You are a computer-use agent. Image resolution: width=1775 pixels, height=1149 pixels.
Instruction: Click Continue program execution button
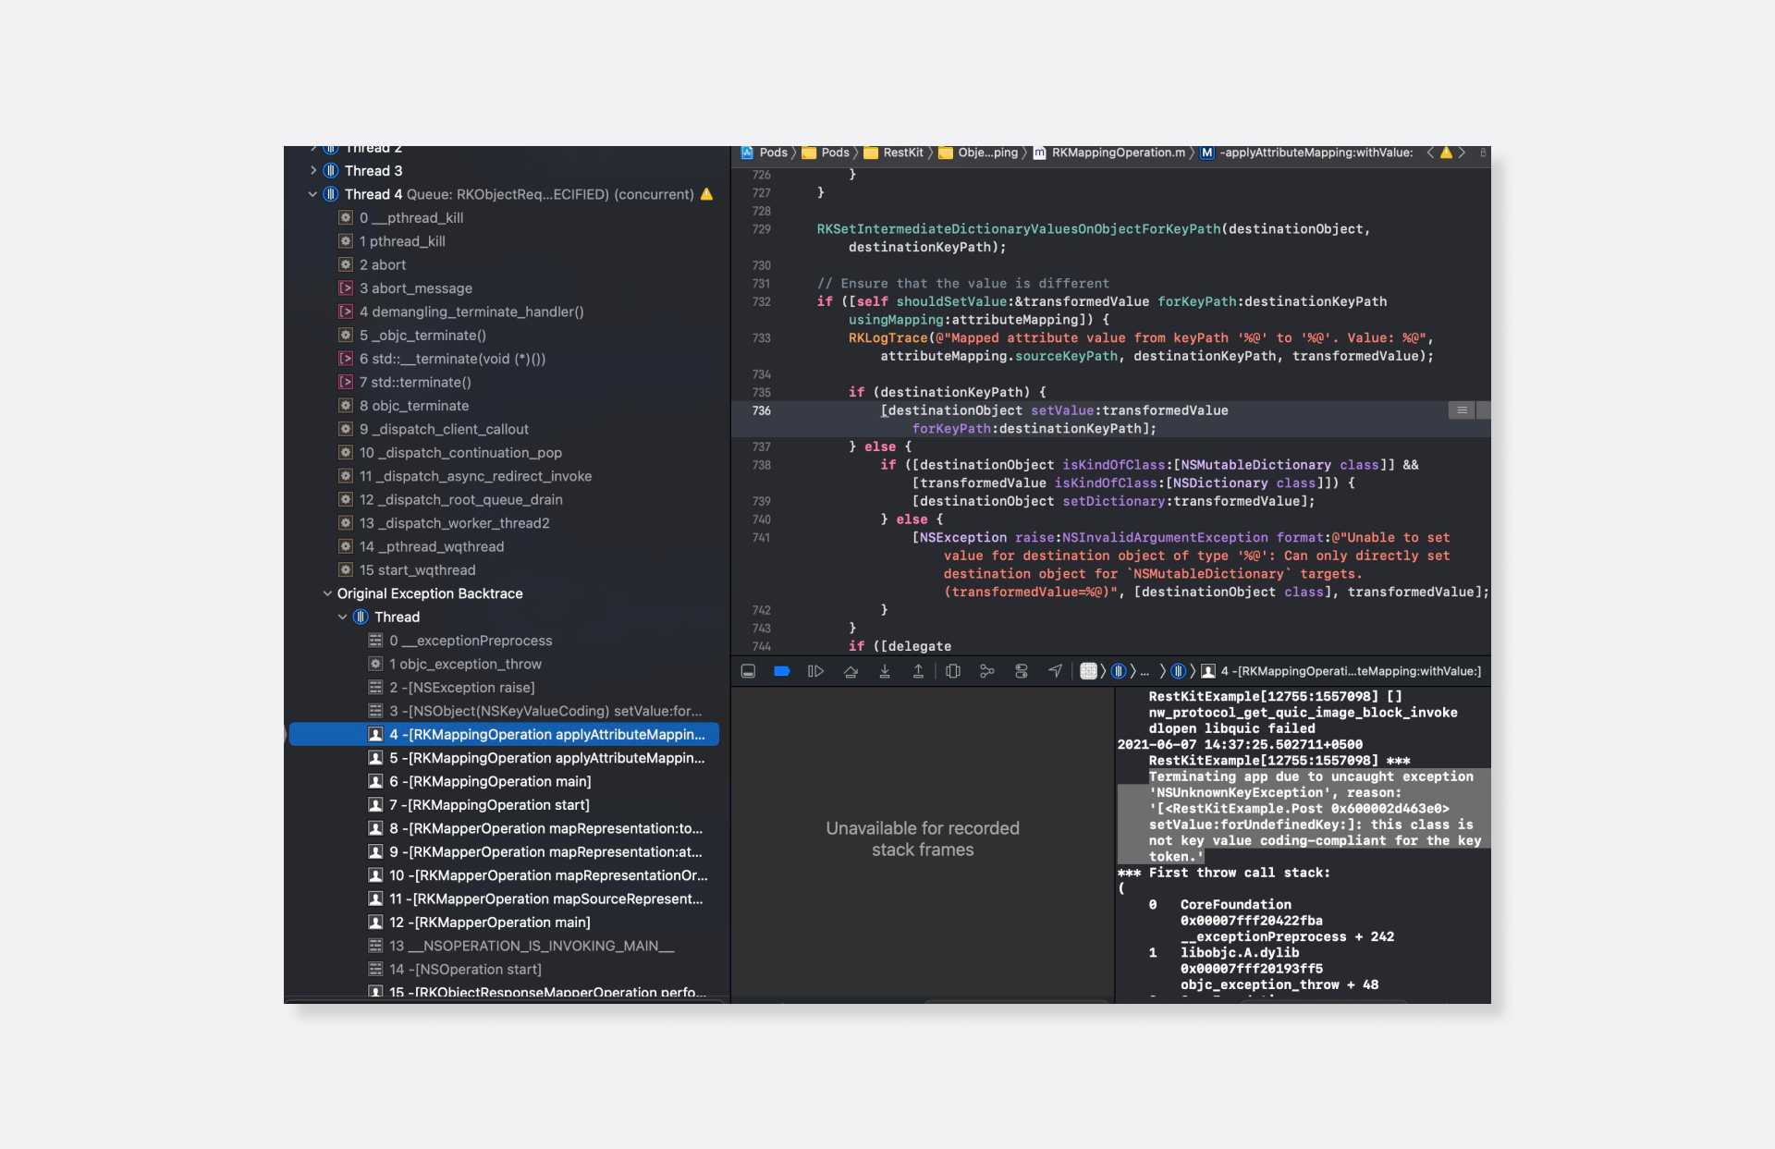(815, 671)
